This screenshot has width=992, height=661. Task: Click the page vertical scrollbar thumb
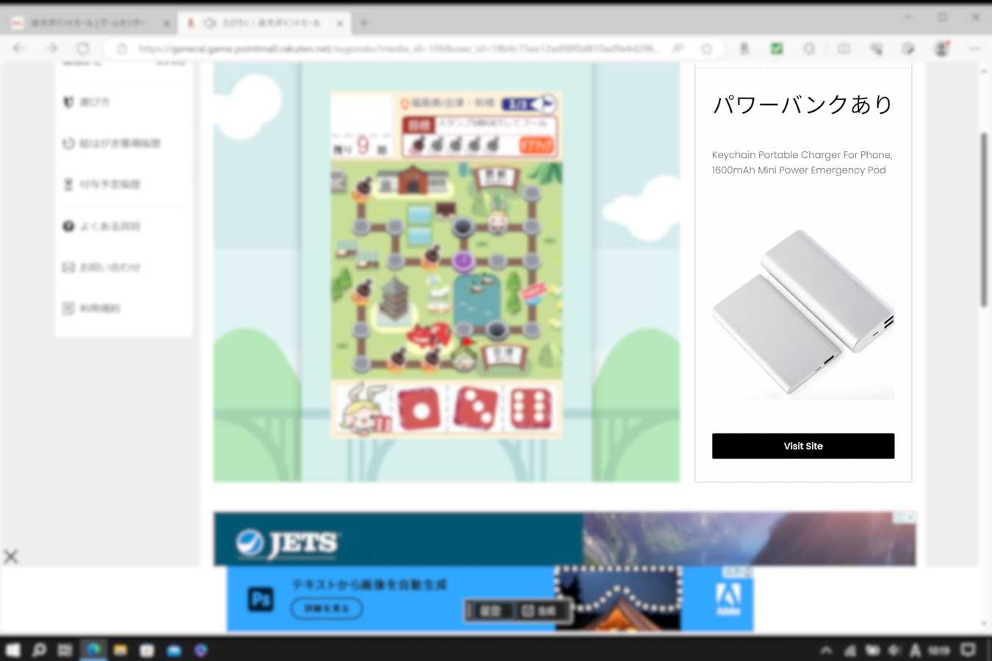(x=984, y=220)
